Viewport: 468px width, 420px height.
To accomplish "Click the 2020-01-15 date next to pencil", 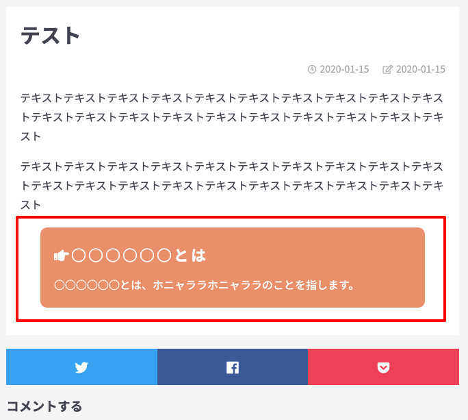I will (x=421, y=69).
